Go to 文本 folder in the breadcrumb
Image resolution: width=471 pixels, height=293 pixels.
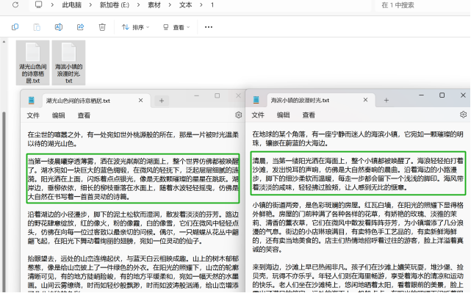(x=186, y=5)
